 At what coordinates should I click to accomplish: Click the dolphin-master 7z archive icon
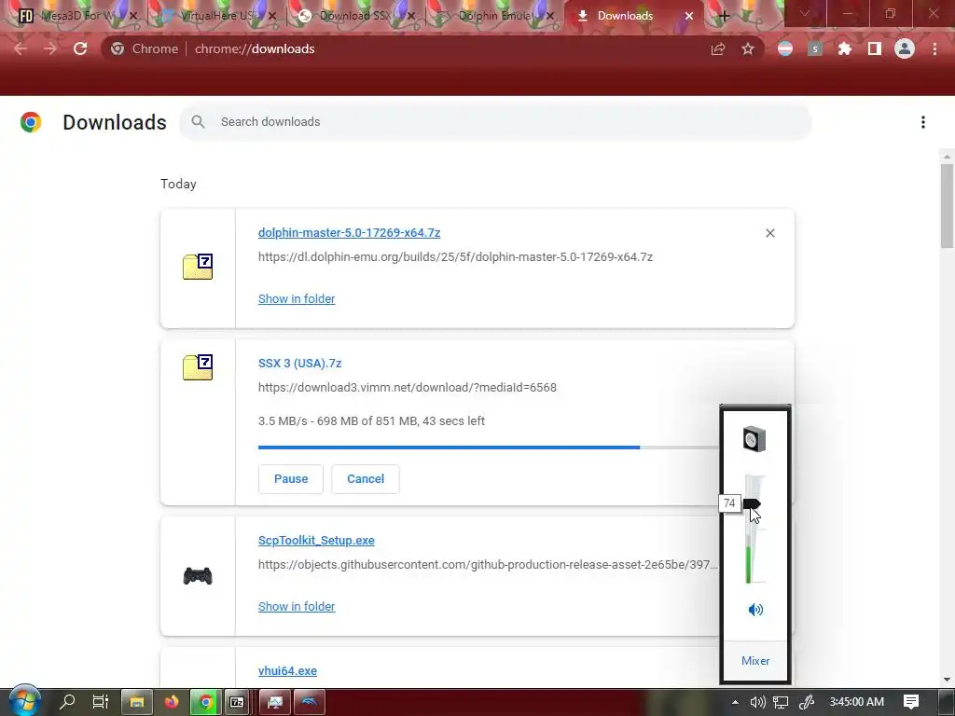point(198,267)
